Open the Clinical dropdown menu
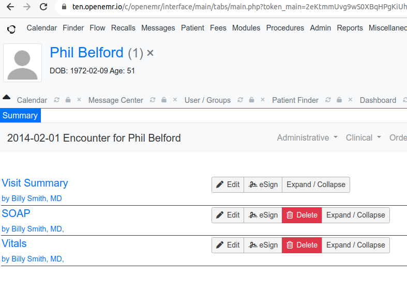This screenshot has width=407, height=292. (363, 137)
